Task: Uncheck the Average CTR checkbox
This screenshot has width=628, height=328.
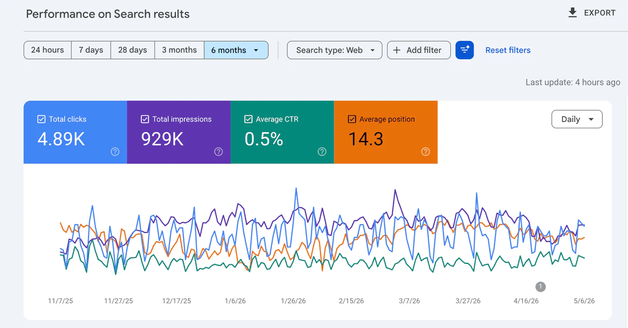Action: (x=249, y=119)
